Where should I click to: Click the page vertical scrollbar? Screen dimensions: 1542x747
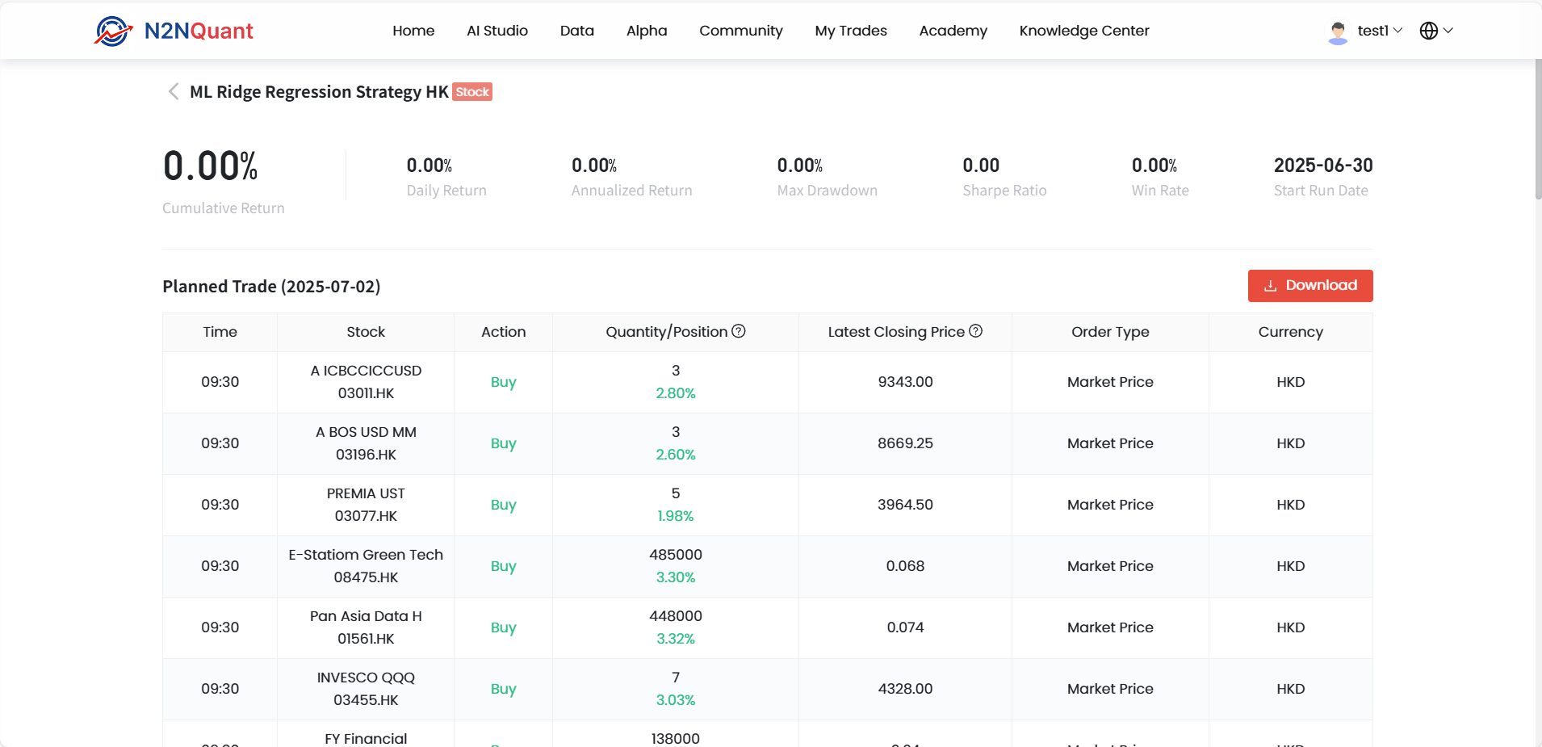[1538, 129]
